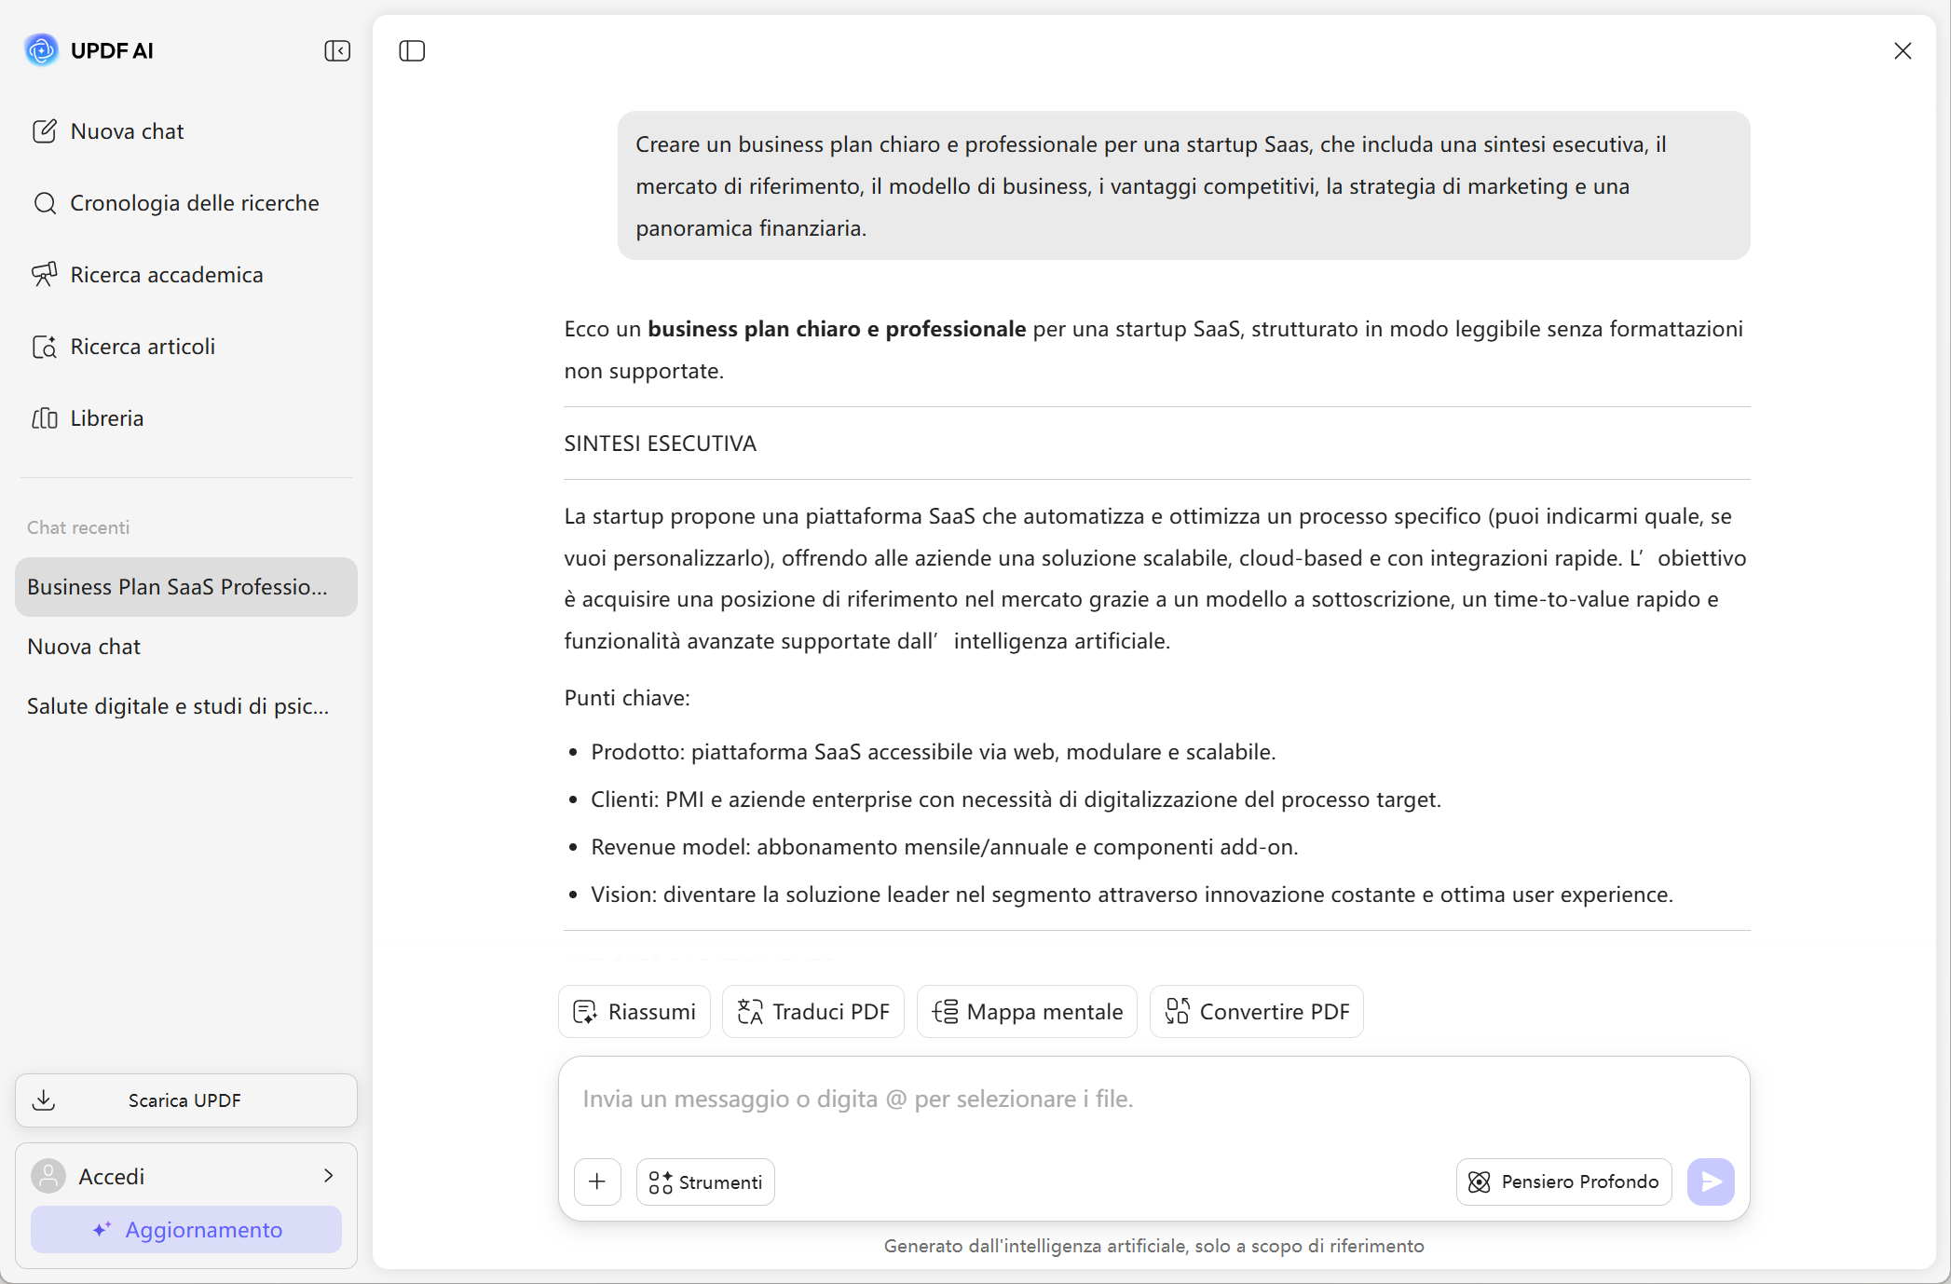Open the Strumenti tools dropdown
Screen dimensions: 1951x1284
coord(705,1182)
